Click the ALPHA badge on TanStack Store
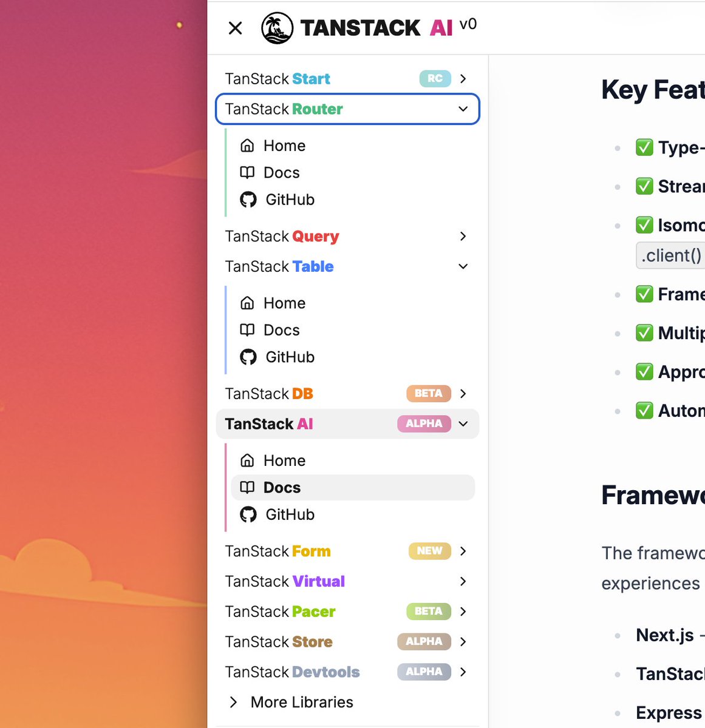705x728 pixels. (424, 641)
